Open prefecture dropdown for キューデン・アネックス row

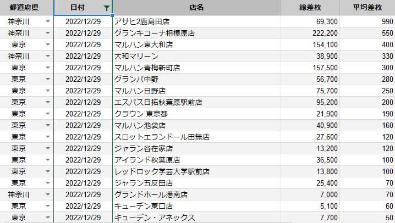coord(48,218)
